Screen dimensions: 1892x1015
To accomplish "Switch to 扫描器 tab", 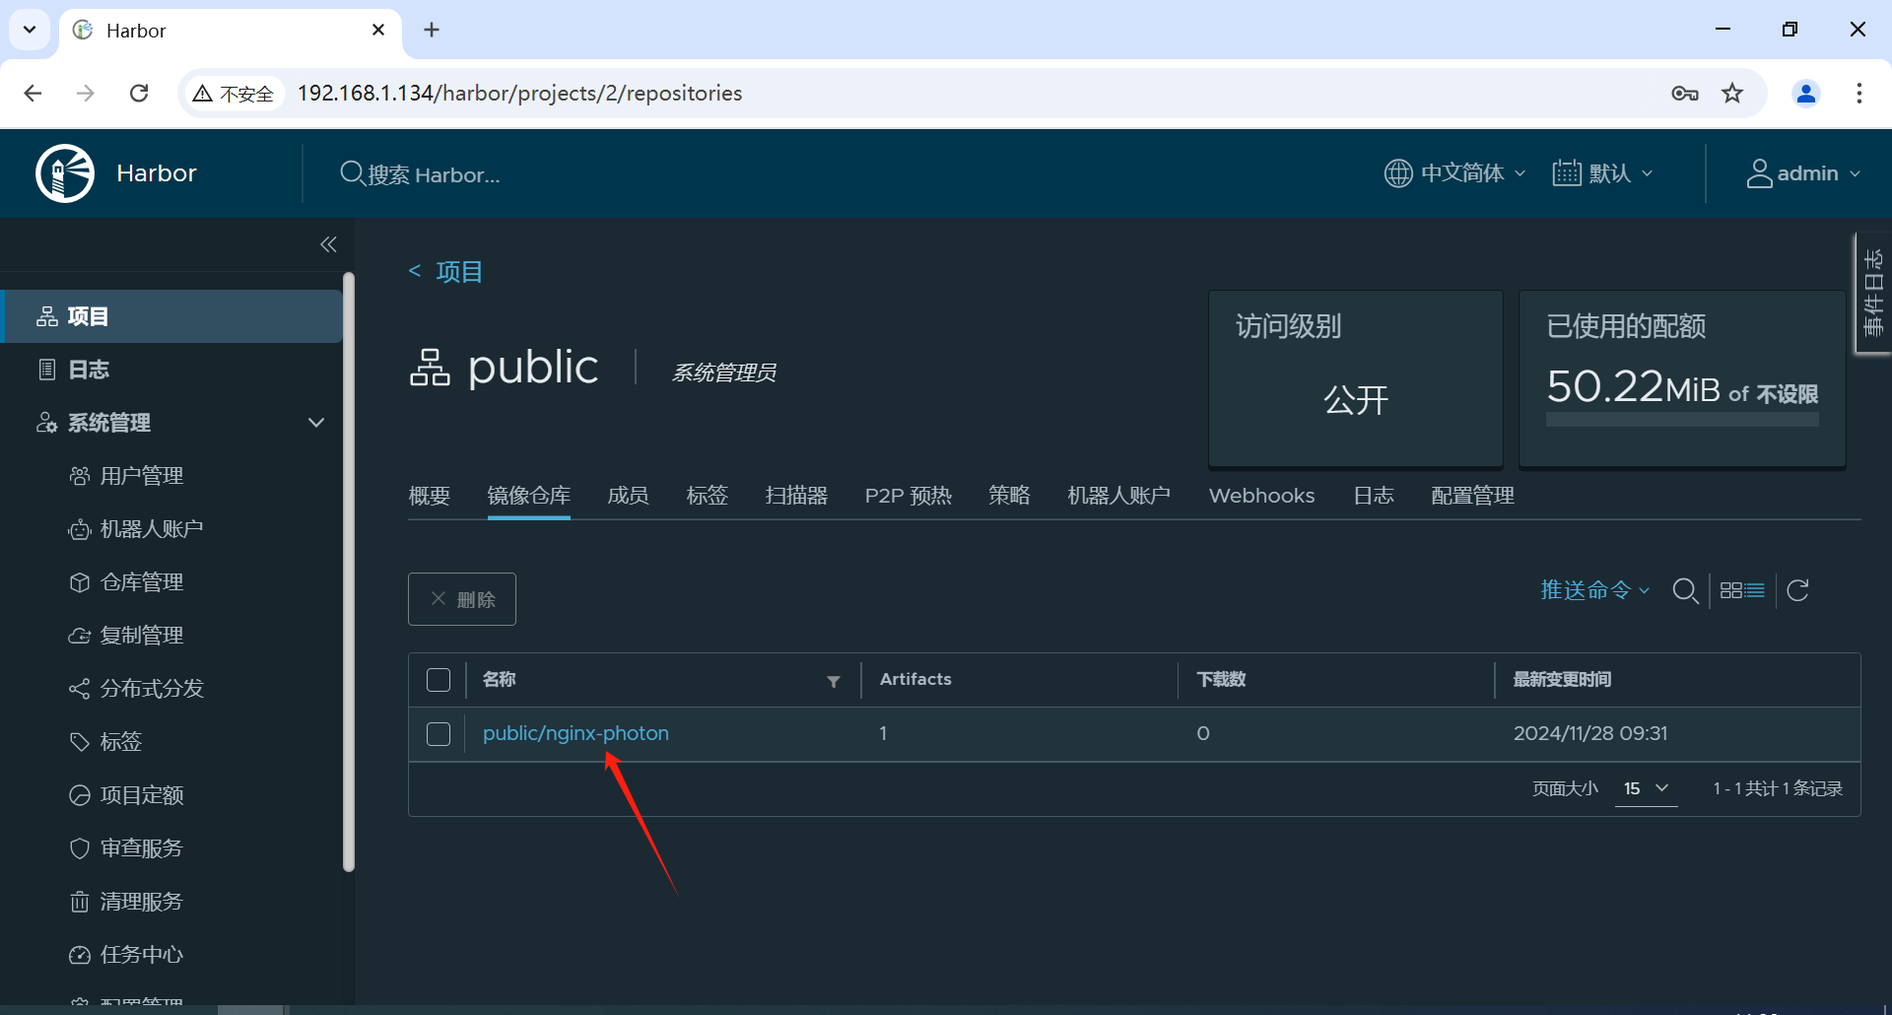I will click(x=796, y=496).
